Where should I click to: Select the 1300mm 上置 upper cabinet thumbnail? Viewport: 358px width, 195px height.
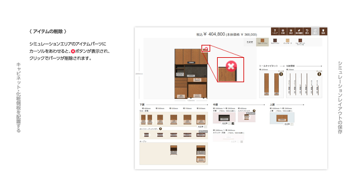coord(282,118)
